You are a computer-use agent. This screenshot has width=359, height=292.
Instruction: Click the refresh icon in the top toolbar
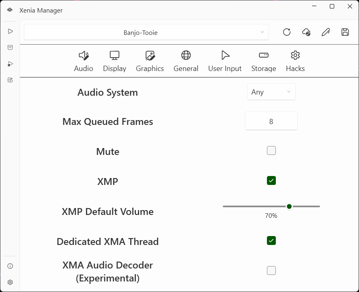click(287, 32)
